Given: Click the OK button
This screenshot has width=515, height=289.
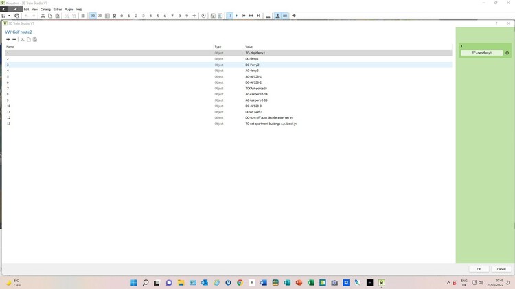Looking at the screenshot, I should click(x=479, y=269).
